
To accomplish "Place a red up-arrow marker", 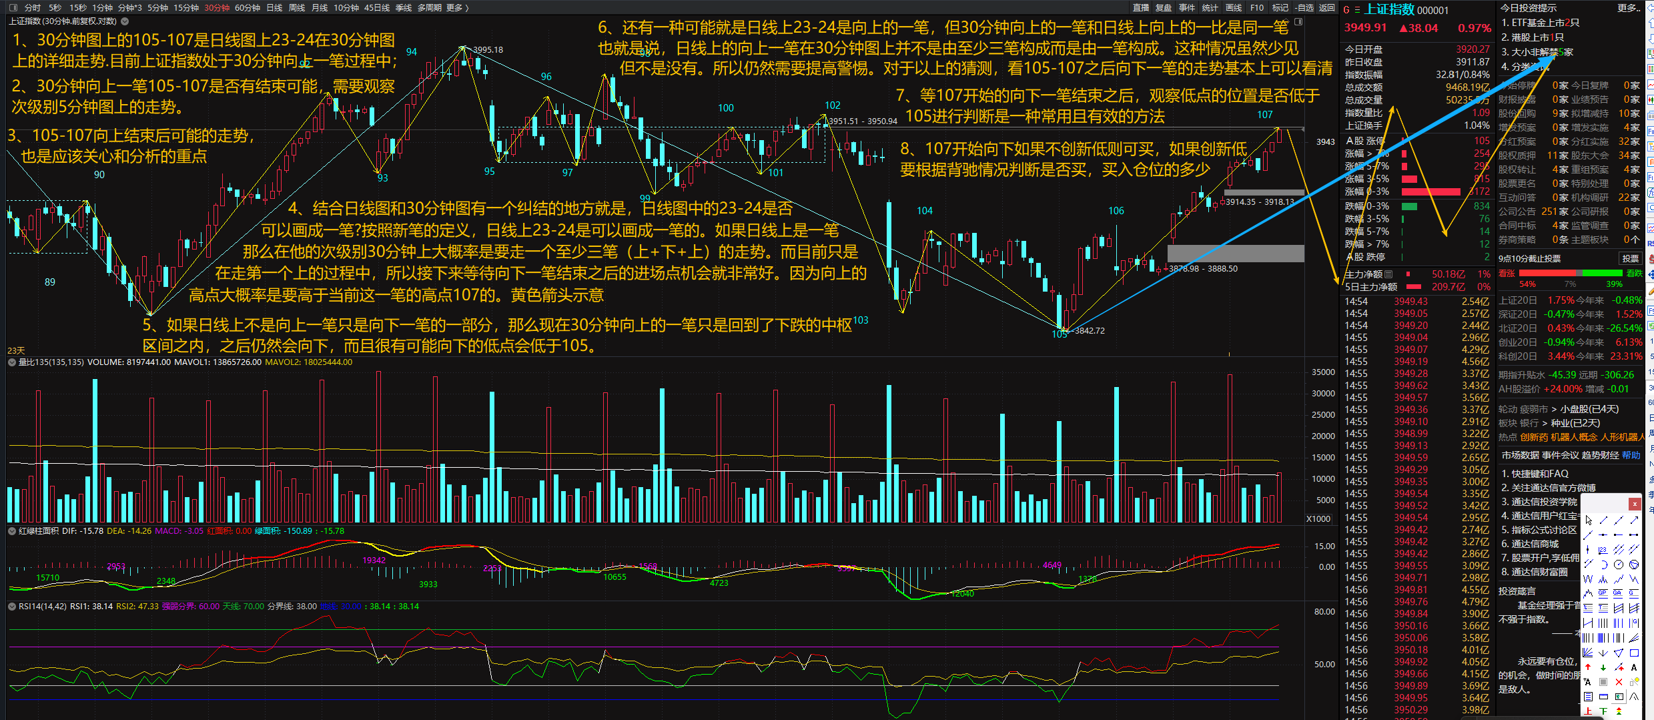I will point(1588,667).
